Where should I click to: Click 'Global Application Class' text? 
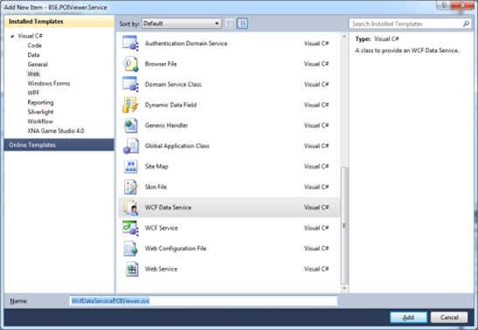click(x=177, y=146)
